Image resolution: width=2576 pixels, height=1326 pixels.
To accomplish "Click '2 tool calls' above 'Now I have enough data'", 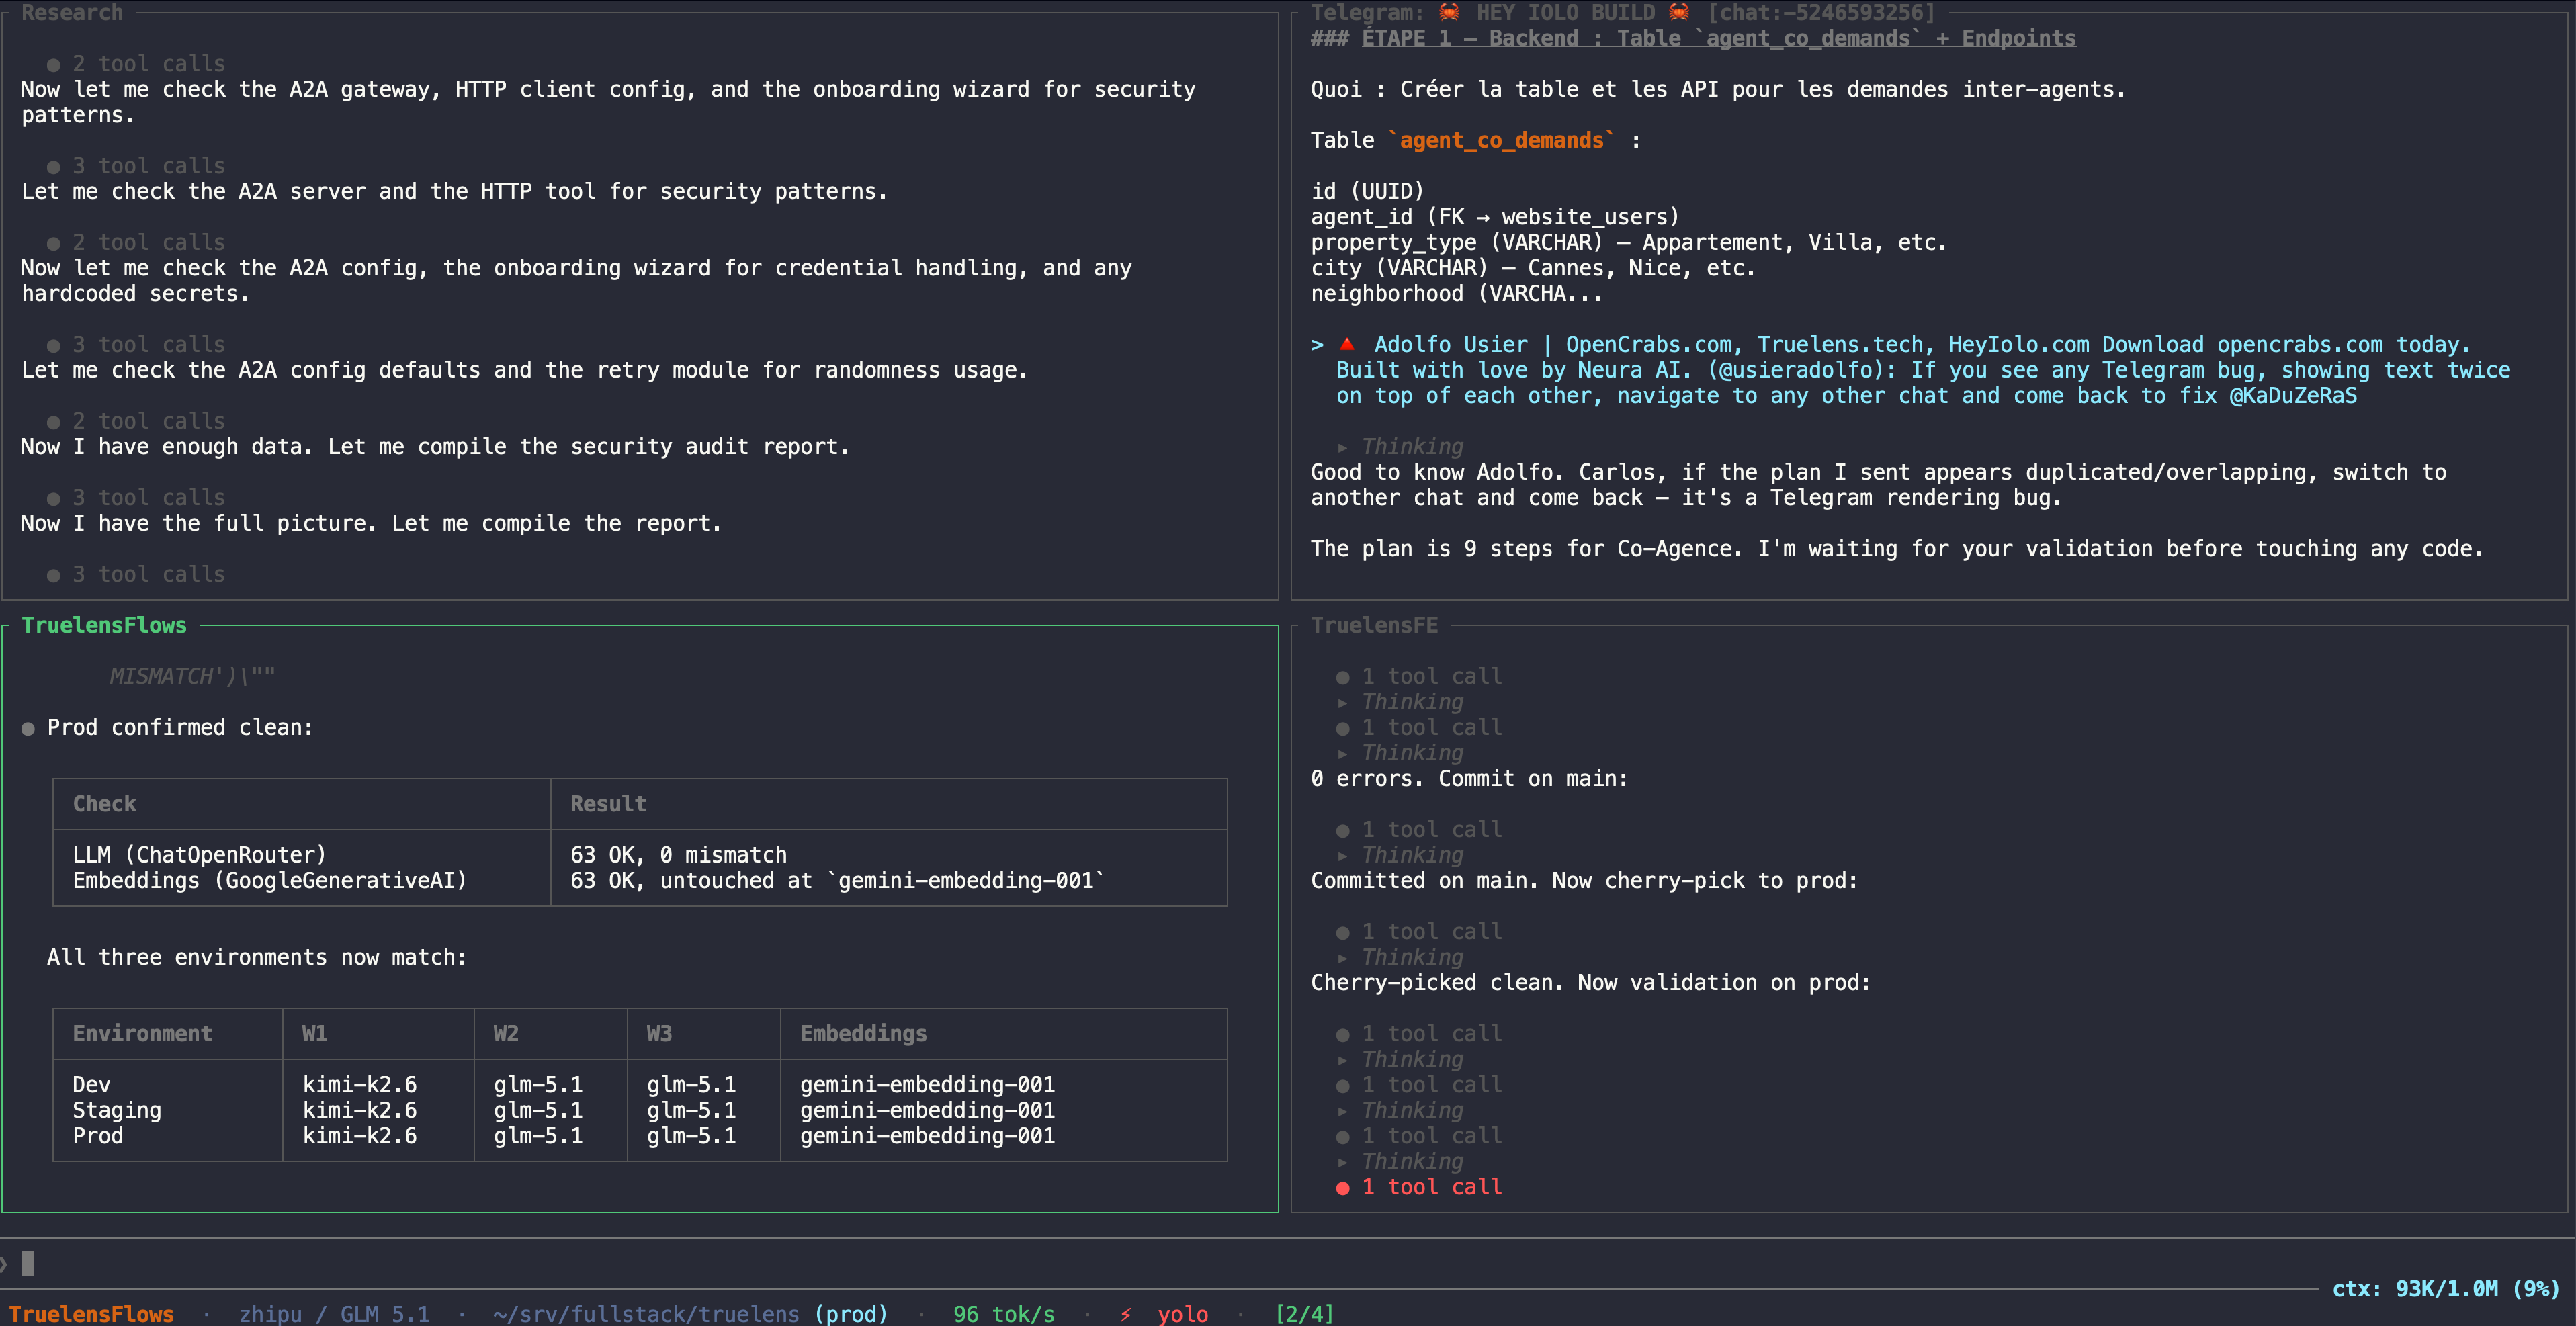I will pos(148,421).
